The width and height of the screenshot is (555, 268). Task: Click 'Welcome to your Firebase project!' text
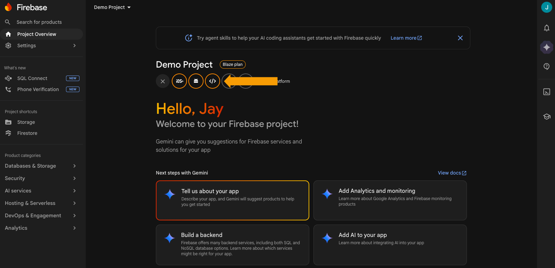[x=227, y=124]
